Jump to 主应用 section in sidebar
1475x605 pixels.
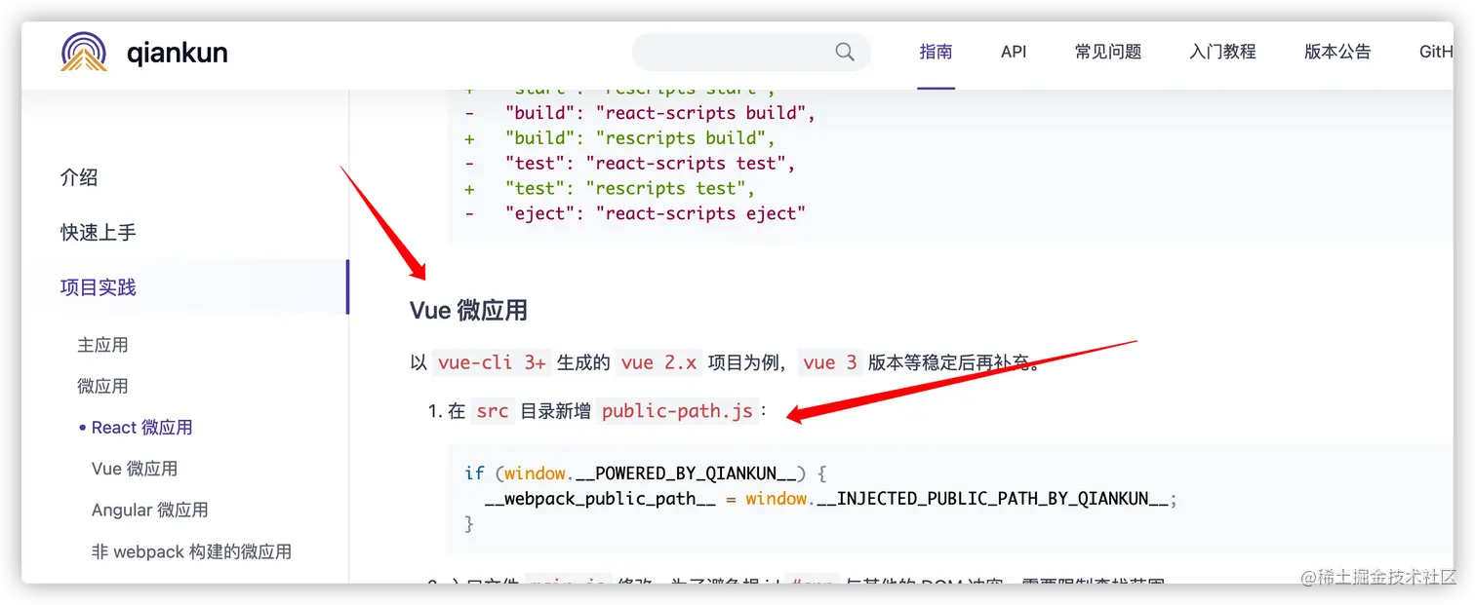102,345
